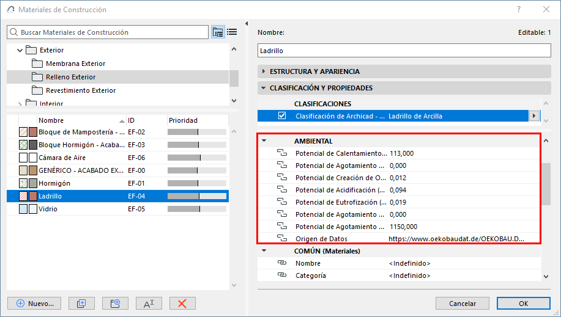Click Ladrillo surface color swatch
Image resolution: width=561 pixels, height=317 pixels.
coord(33,196)
